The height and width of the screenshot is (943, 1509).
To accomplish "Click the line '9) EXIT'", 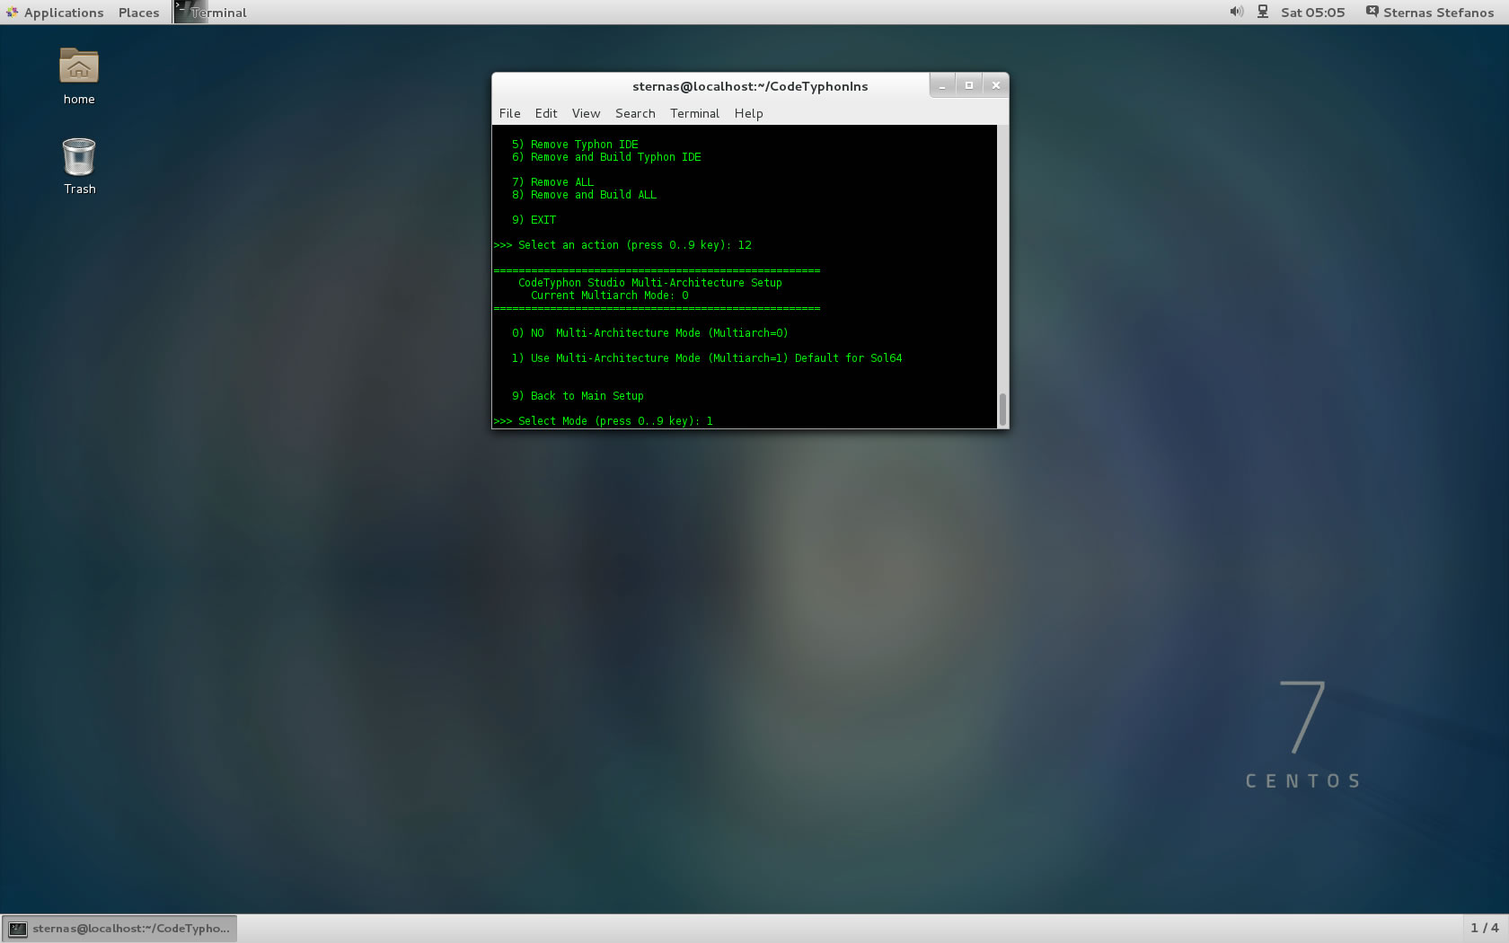I will click(x=534, y=220).
